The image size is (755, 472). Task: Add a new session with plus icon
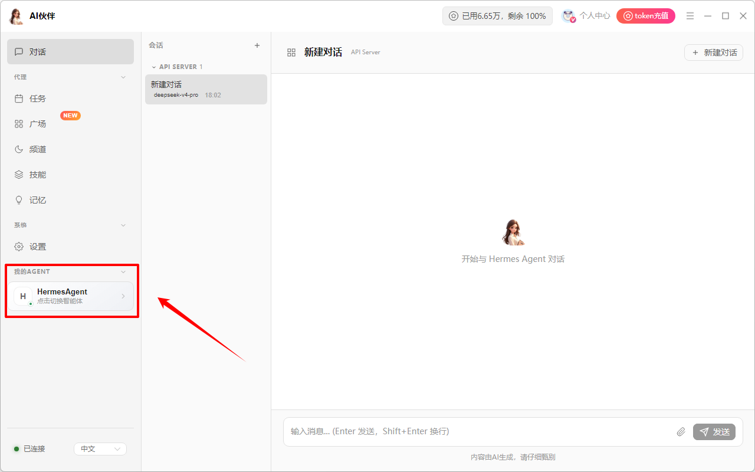[257, 45]
